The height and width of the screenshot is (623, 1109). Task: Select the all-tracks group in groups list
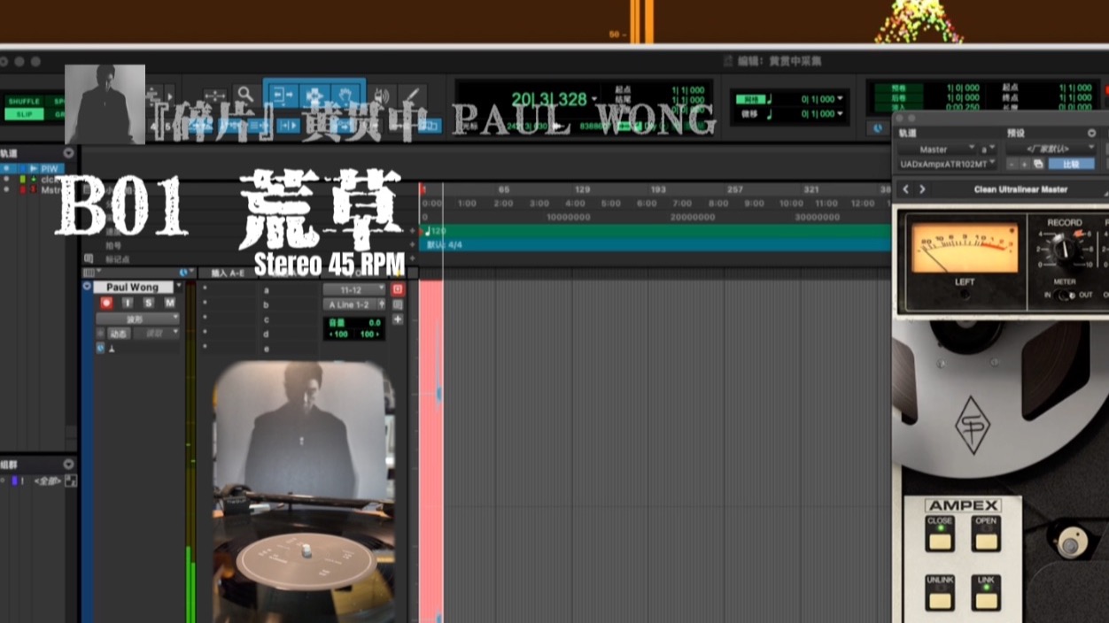[x=46, y=481]
